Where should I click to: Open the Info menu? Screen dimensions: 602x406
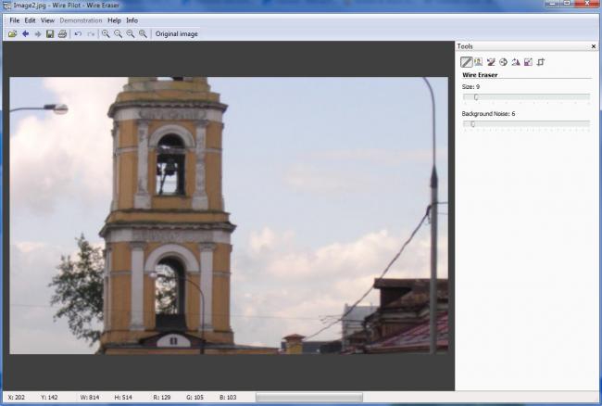pos(132,20)
